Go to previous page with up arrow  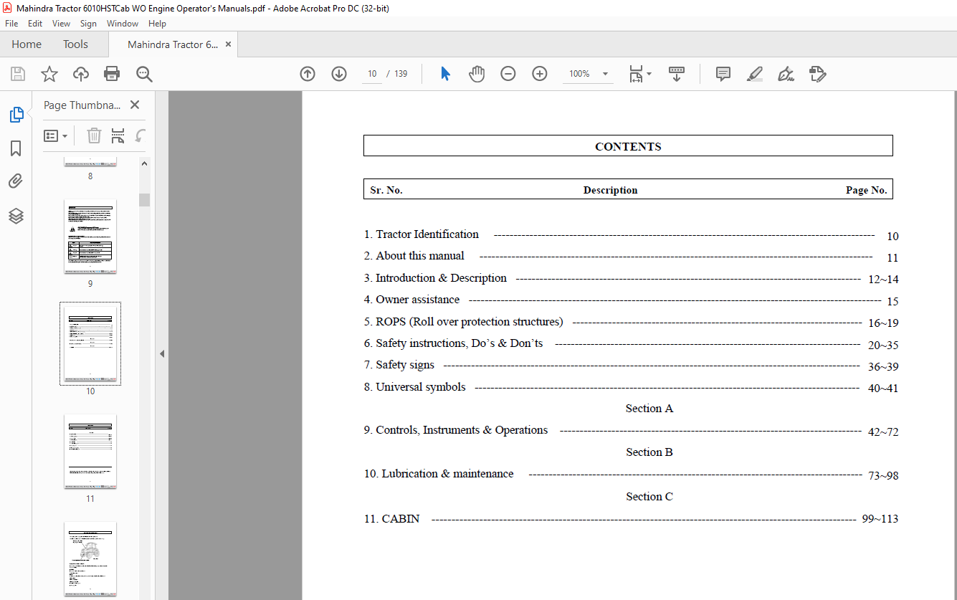(x=308, y=74)
